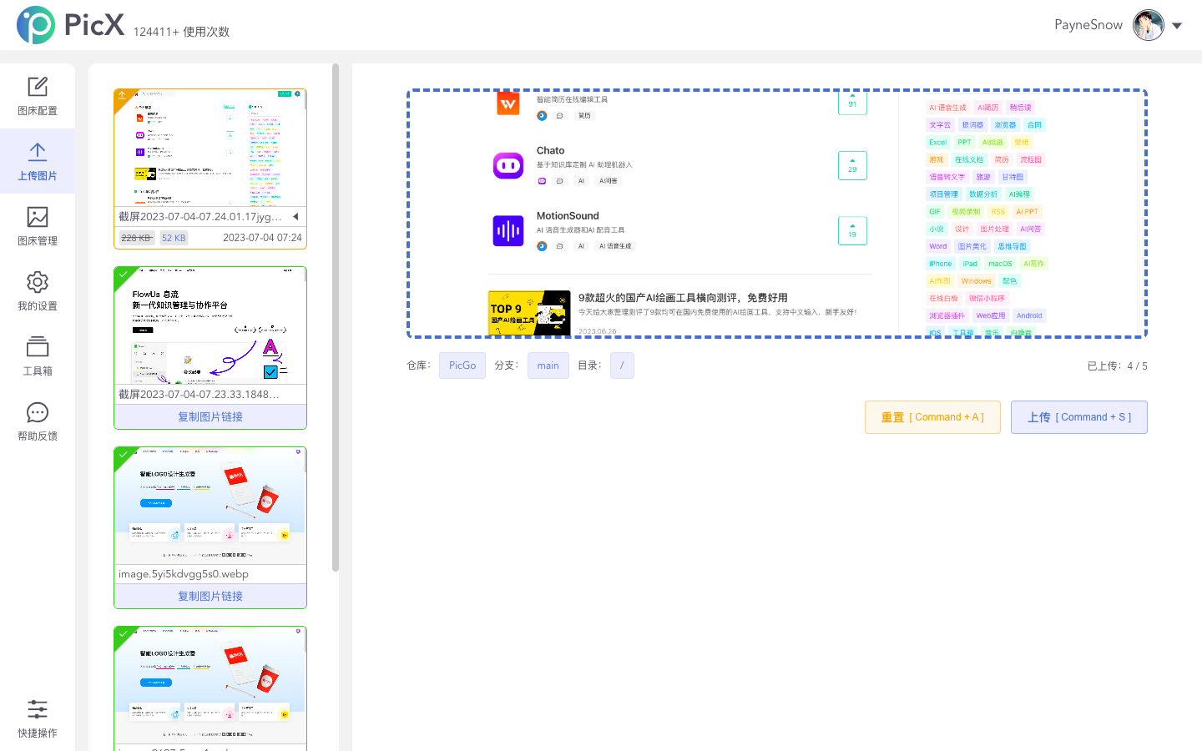Switch to the 上传图片 navigation item
The height and width of the screenshot is (751, 1202).
pos(37,162)
